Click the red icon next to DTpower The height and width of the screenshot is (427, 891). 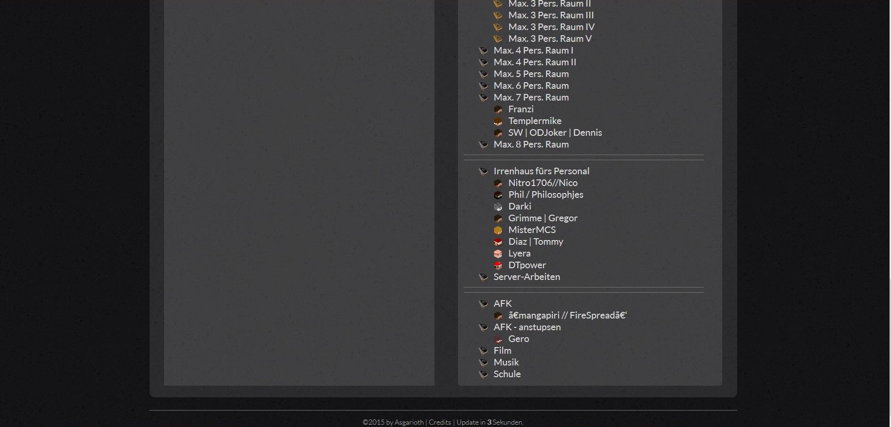[498, 265]
